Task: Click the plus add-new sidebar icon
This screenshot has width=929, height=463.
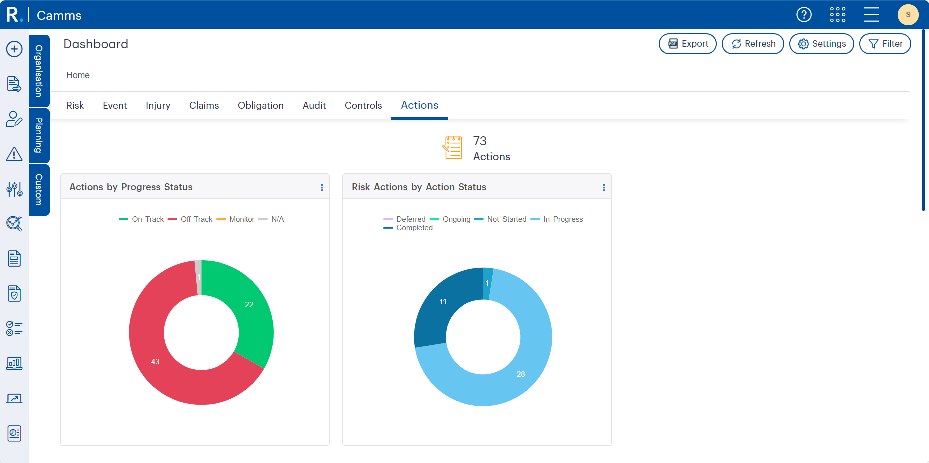Action: click(14, 49)
